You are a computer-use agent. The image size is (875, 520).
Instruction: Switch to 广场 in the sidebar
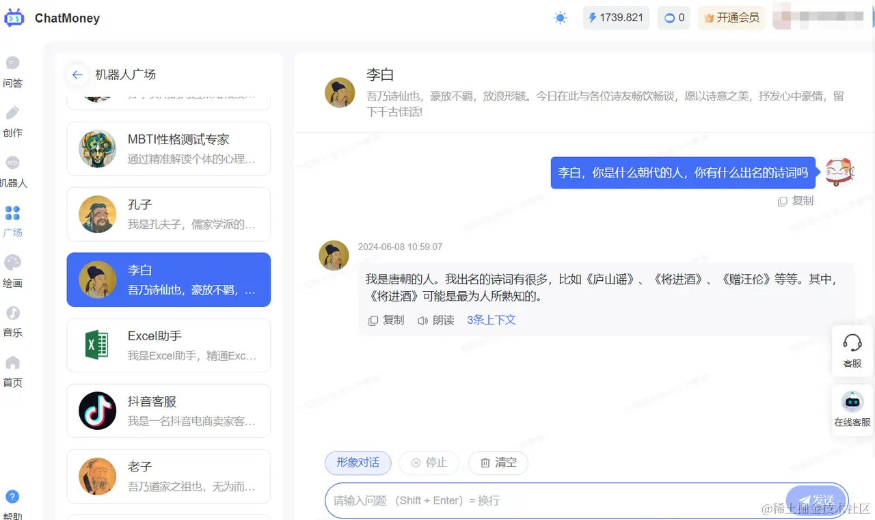(x=12, y=221)
